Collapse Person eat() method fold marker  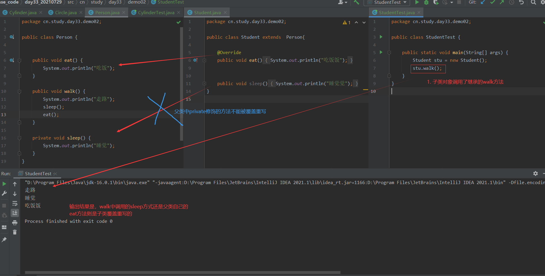coord(19,60)
